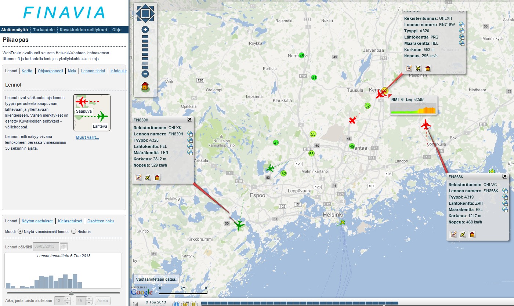514x306 pixels.
Task: Switch to the Ohjauspaneeli guide tab
Action: coord(50,71)
